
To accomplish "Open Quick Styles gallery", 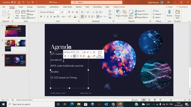I will click(131, 14).
